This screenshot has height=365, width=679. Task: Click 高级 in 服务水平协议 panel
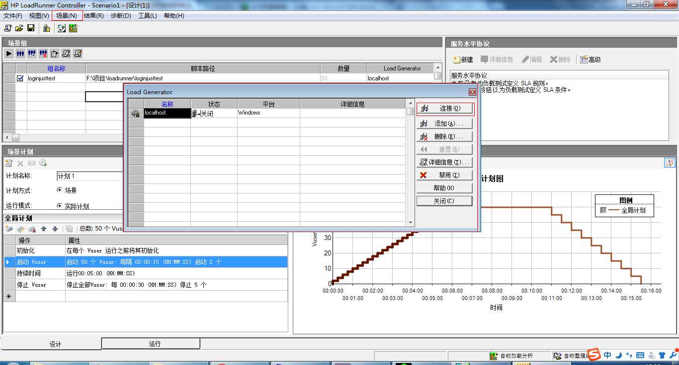coord(591,60)
